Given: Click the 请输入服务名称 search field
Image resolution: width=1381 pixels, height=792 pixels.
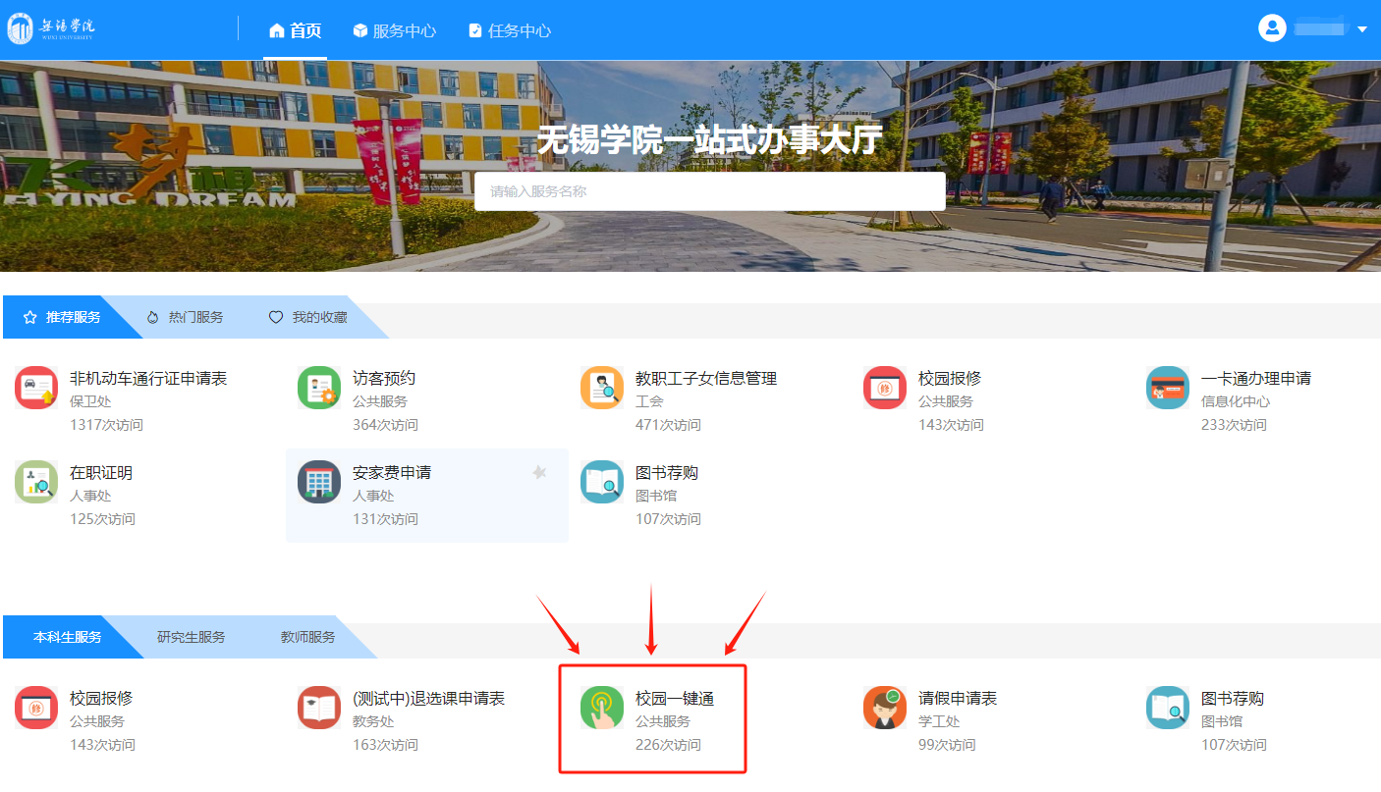Looking at the screenshot, I should coord(709,191).
